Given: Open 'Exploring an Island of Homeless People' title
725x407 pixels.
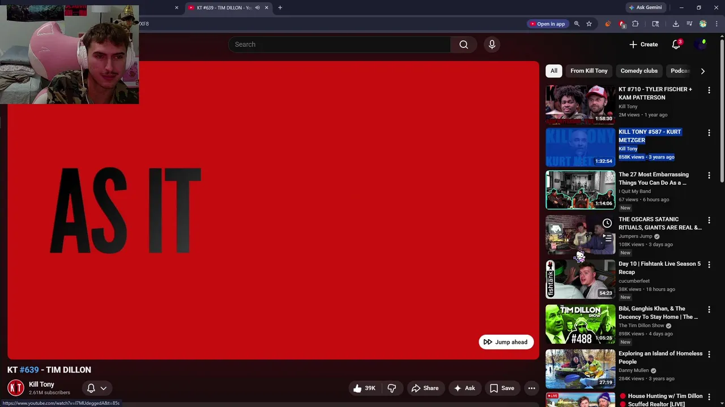Looking at the screenshot, I should tap(660, 358).
